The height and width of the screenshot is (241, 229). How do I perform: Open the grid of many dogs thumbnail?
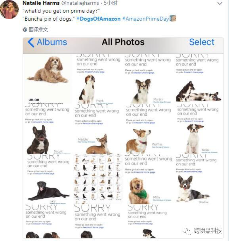[98, 179]
